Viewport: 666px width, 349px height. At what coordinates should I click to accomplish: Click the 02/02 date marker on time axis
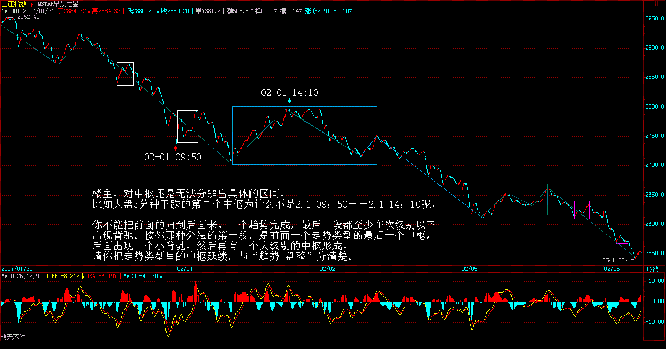(x=327, y=269)
